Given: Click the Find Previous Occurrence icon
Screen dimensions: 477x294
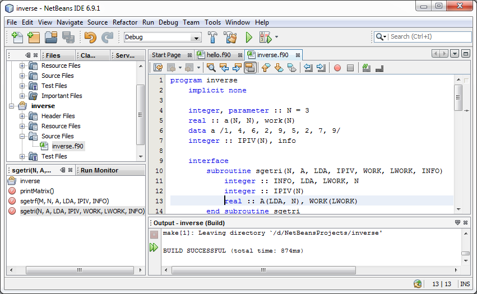Looking at the screenshot, I should coord(224,68).
